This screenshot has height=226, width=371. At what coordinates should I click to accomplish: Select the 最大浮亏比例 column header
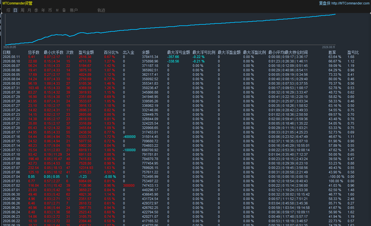204,52
